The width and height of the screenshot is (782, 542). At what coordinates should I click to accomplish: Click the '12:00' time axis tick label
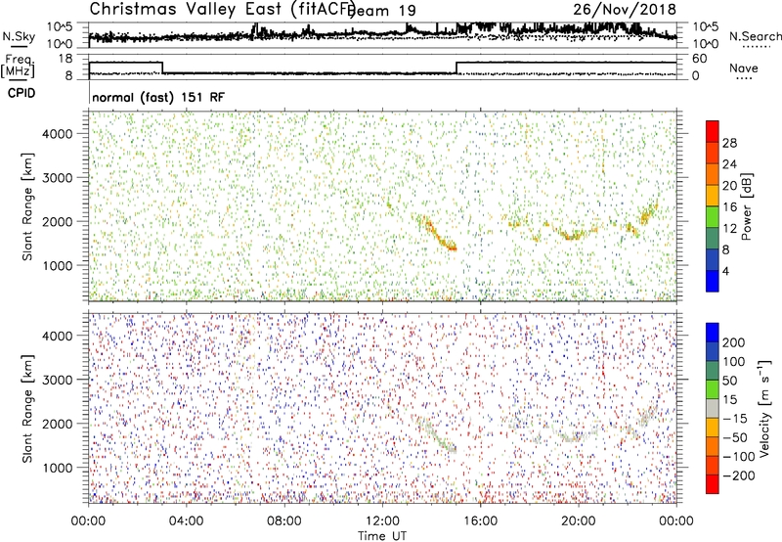[x=382, y=521]
